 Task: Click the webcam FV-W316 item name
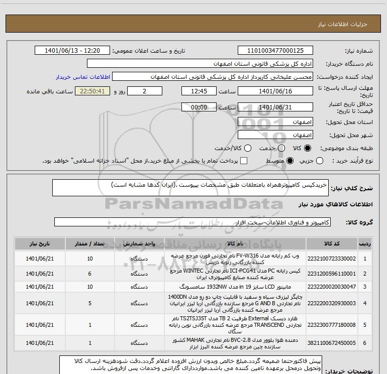point(235,259)
